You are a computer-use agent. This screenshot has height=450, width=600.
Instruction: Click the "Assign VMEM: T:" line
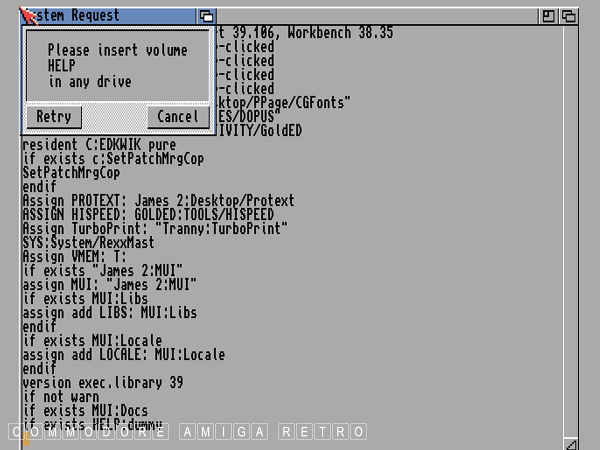click(74, 257)
